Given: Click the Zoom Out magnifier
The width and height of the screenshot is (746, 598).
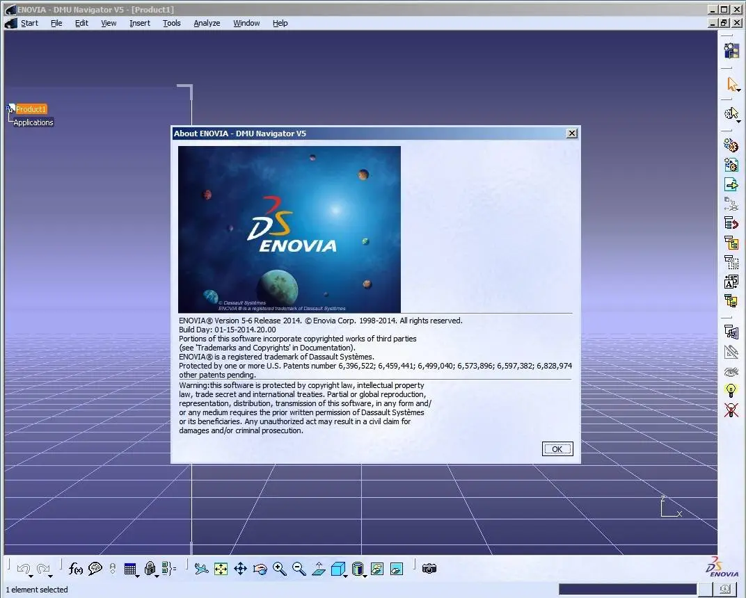Looking at the screenshot, I should tap(299, 569).
